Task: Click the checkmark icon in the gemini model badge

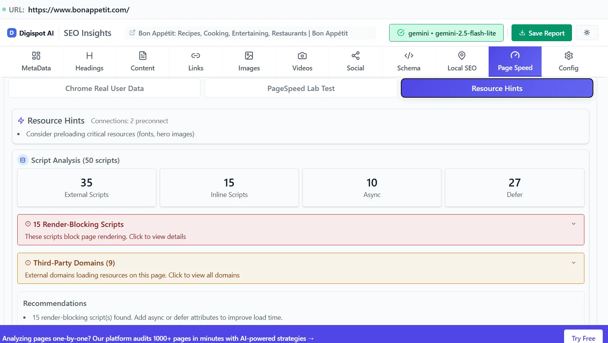Action: coord(401,33)
